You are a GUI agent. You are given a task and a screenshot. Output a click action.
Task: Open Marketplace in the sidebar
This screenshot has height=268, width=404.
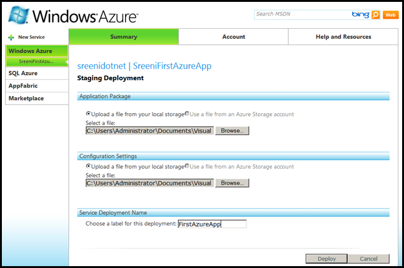(26, 98)
